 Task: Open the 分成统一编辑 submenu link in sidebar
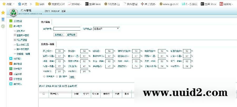pos(23,54)
